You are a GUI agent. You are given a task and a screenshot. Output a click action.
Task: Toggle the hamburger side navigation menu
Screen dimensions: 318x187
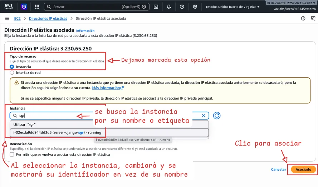click(x=7, y=19)
